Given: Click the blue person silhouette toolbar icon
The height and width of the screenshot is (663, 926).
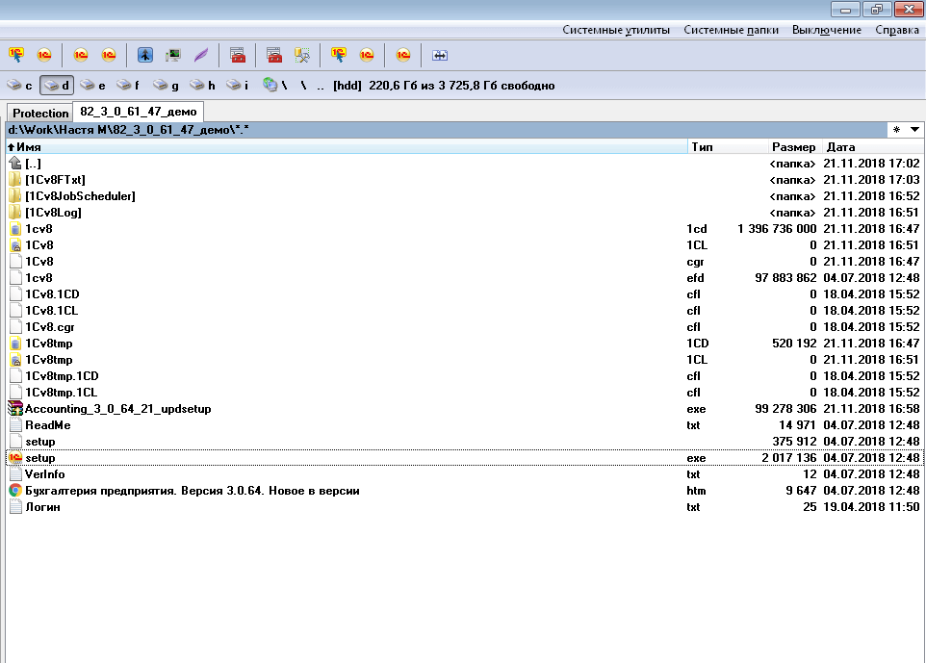Looking at the screenshot, I should 145,55.
